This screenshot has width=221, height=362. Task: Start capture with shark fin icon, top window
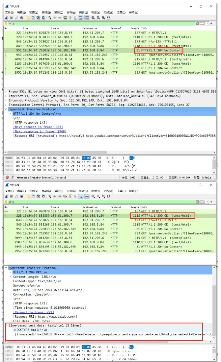[7, 18]
